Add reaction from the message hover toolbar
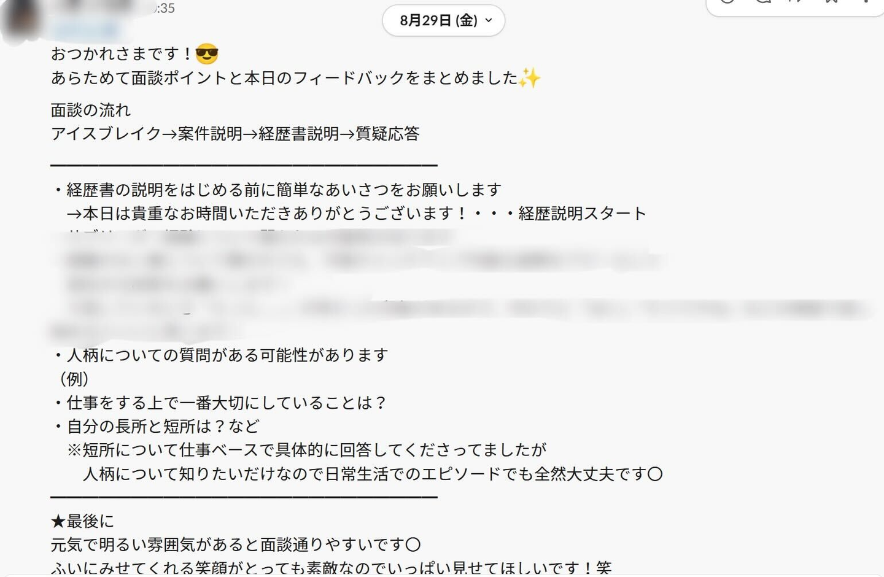The image size is (884, 577). pyautogui.click(x=727, y=1)
